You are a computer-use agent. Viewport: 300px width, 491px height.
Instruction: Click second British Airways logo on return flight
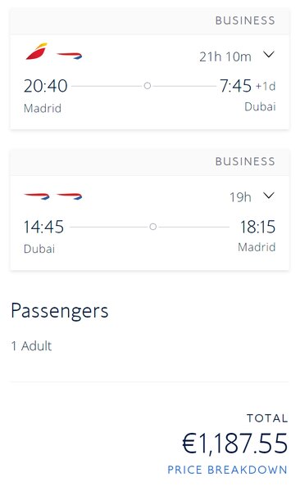(70, 196)
